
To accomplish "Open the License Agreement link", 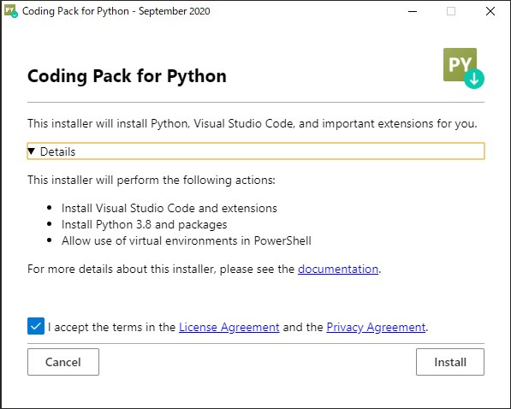I will point(229,327).
